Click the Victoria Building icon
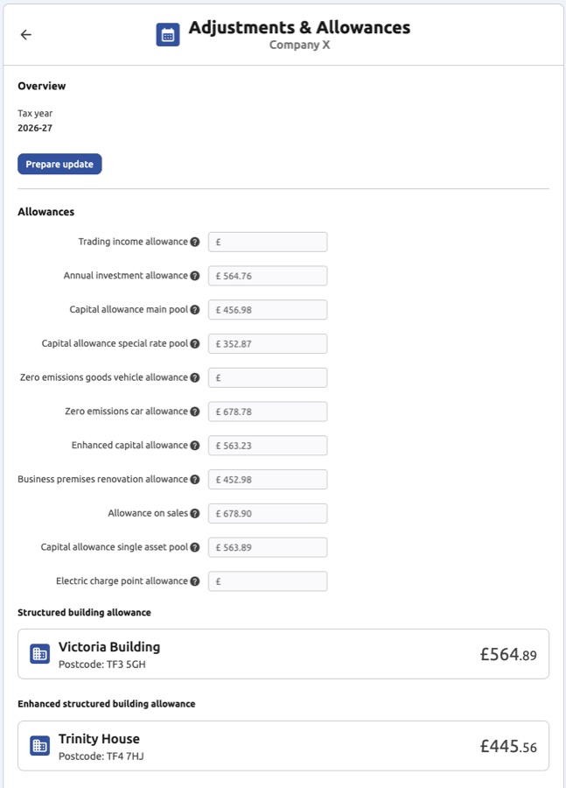Image resolution: width=566 pixels, height=788 pixels. pyautogui.click(x=37, y=653)
